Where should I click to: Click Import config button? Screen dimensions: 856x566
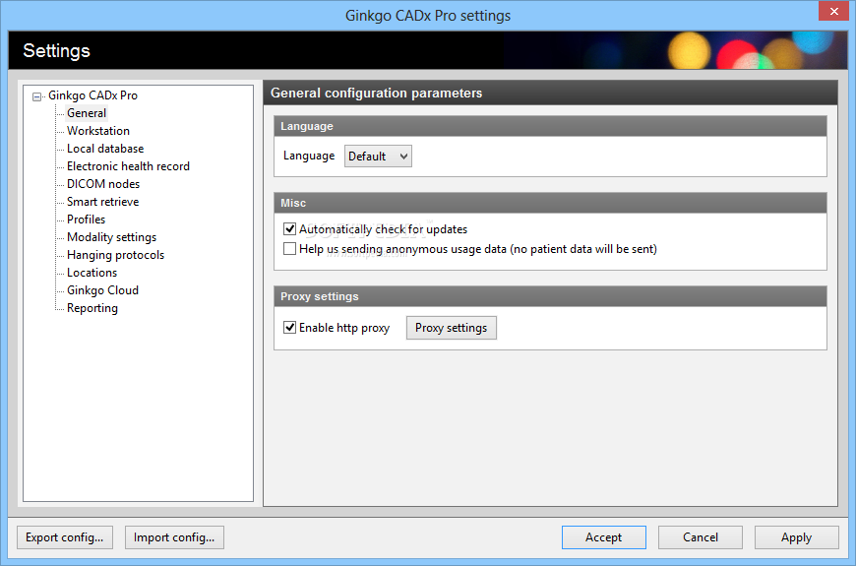click(x=174, y=537)
